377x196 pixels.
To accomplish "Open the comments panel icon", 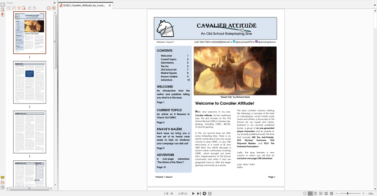I will [x=2, y=178].
